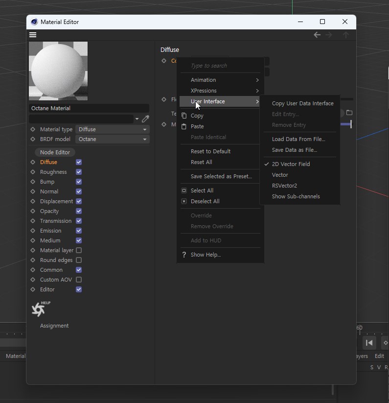Select Copy User Data Interface

300,103
